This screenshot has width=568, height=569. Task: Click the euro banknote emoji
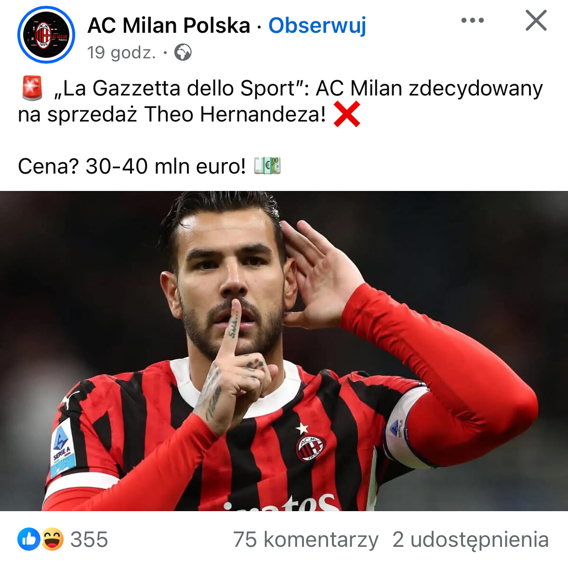click(267, 166)
